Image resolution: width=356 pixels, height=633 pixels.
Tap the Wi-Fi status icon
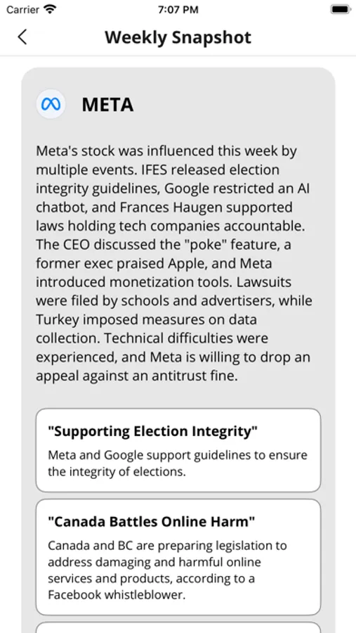tap(50, 9)
